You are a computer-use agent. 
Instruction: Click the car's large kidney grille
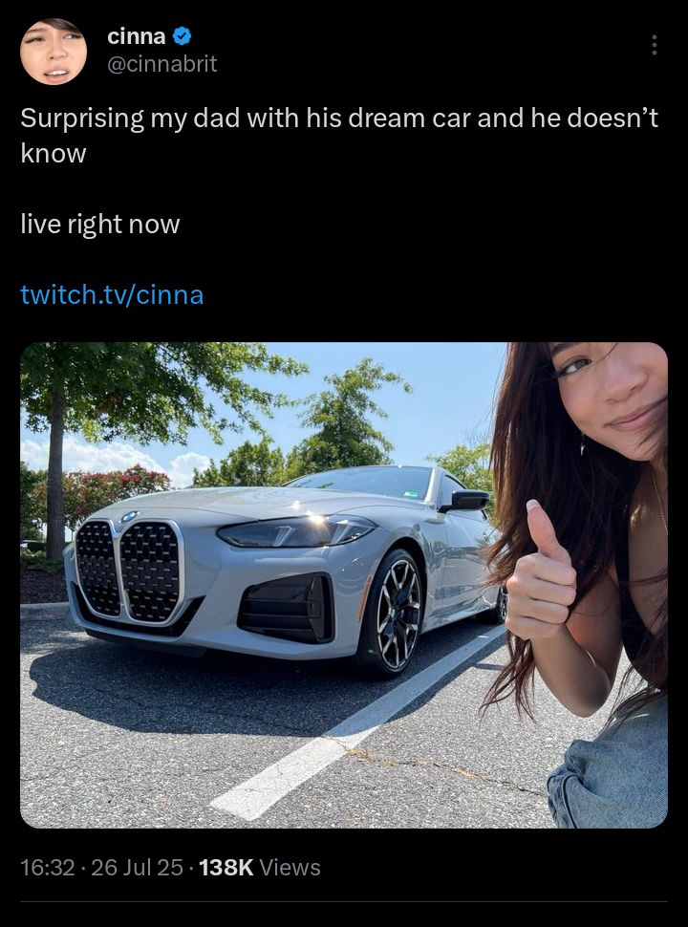click(x=129, y=571)
